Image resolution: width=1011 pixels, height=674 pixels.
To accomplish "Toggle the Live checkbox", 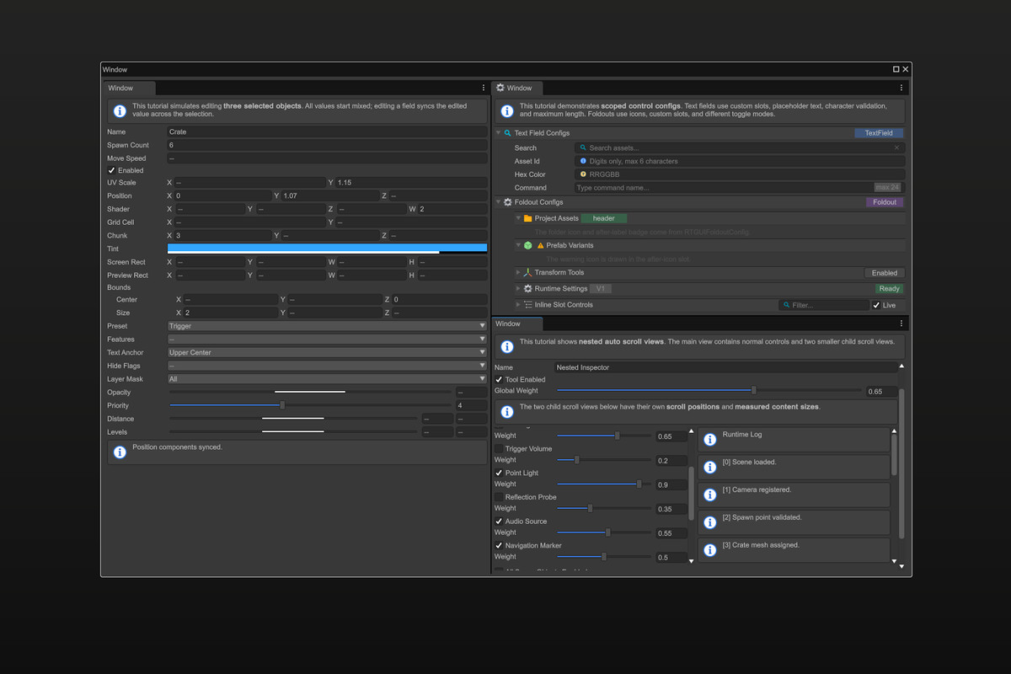I will (x=876, y=305).
